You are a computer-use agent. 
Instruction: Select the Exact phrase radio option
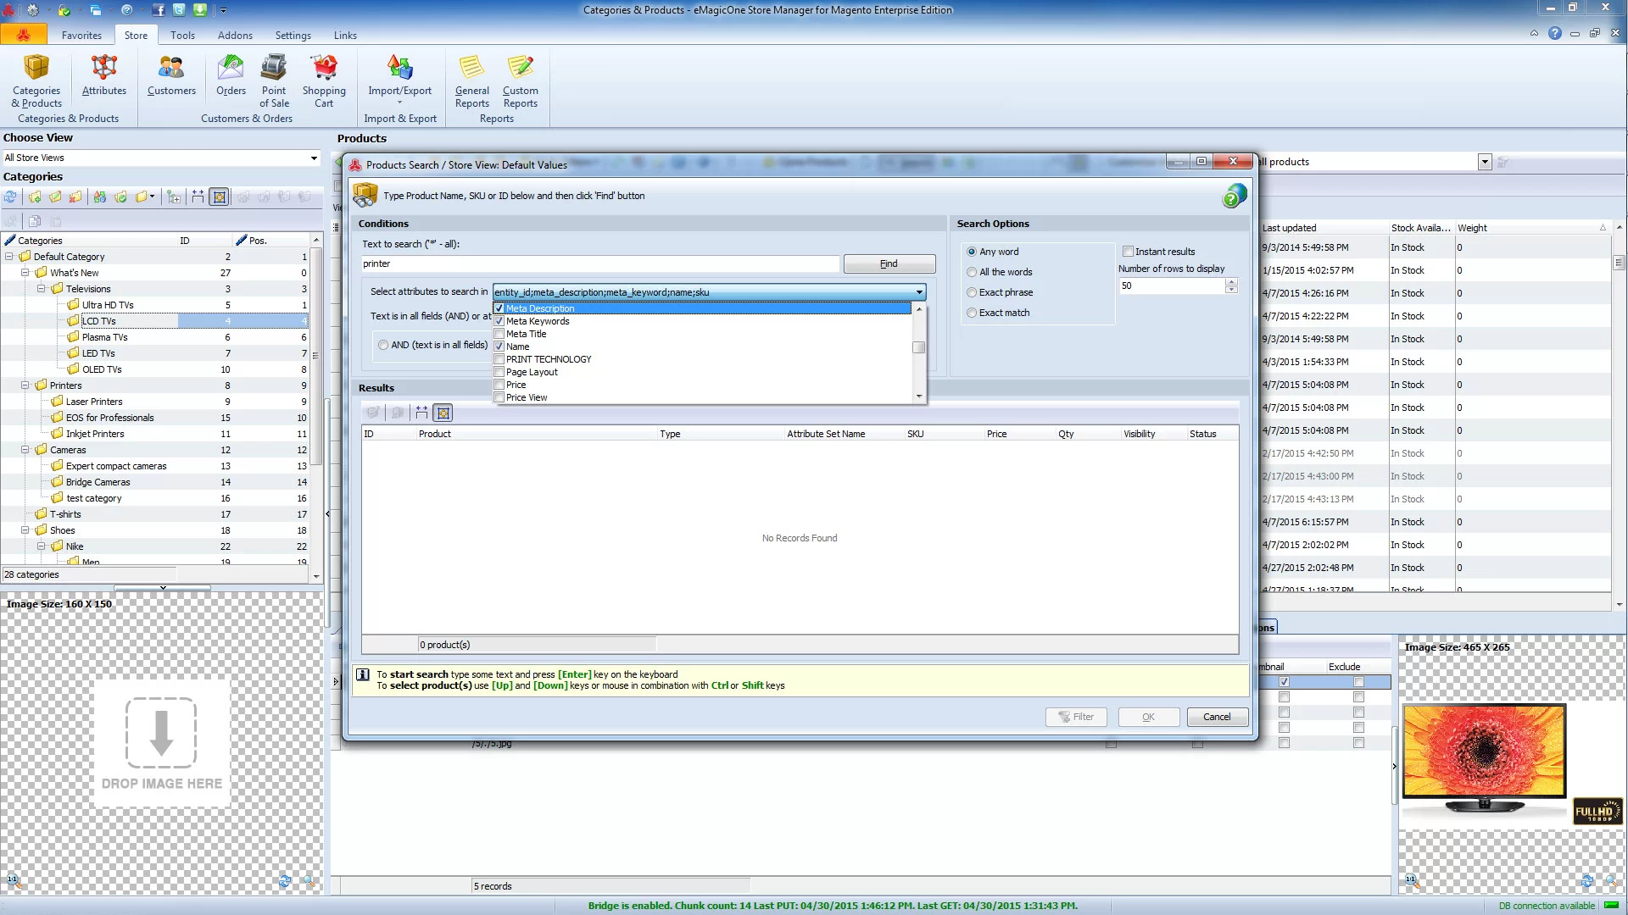972,292
